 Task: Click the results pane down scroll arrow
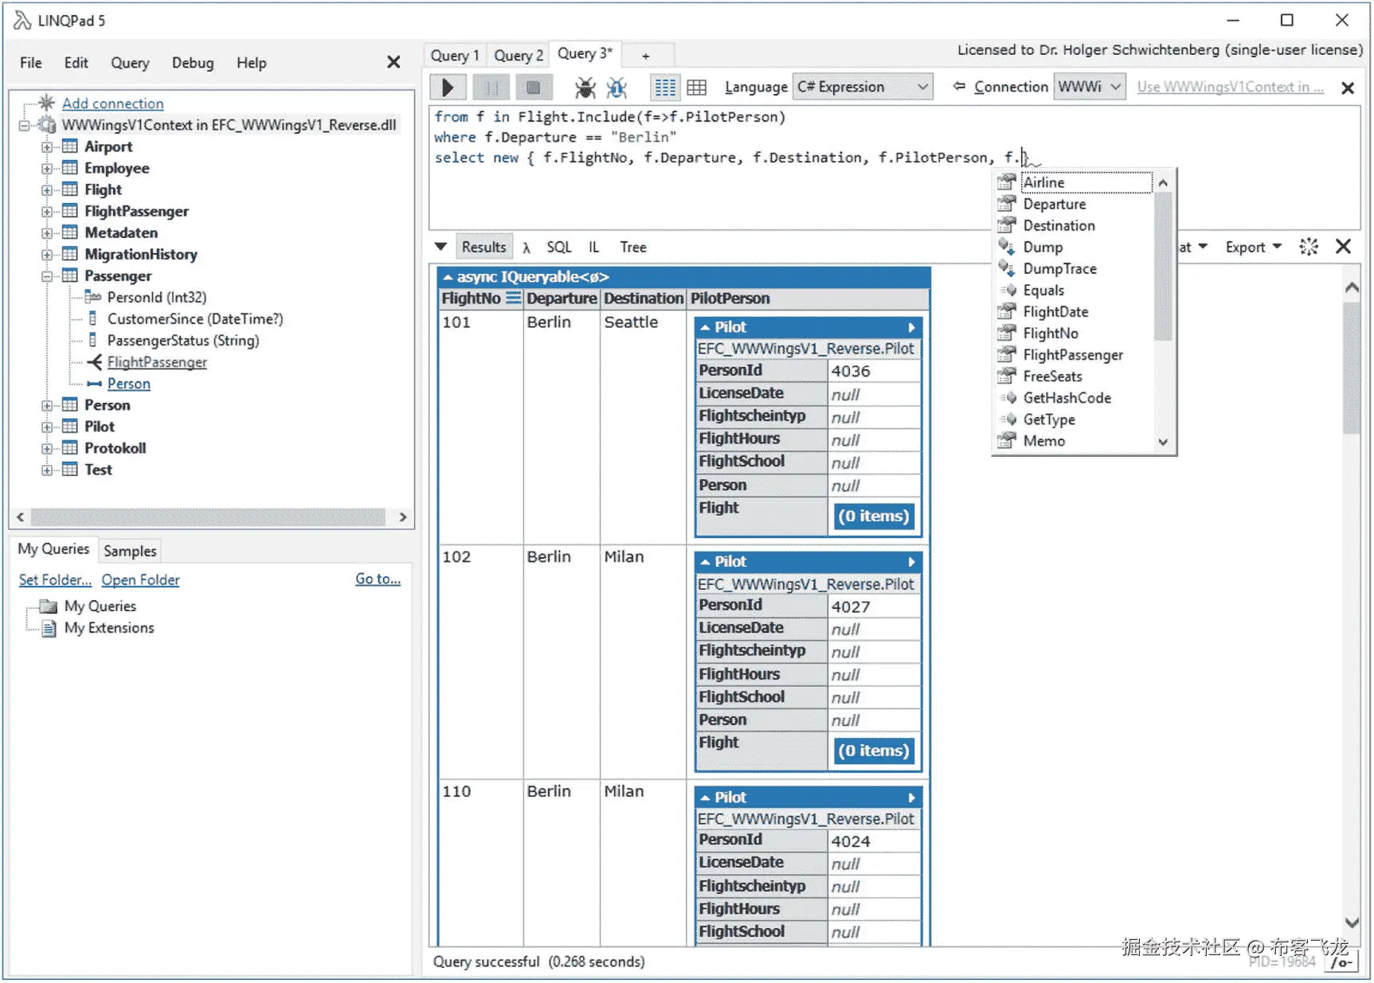click(1352, 923)
